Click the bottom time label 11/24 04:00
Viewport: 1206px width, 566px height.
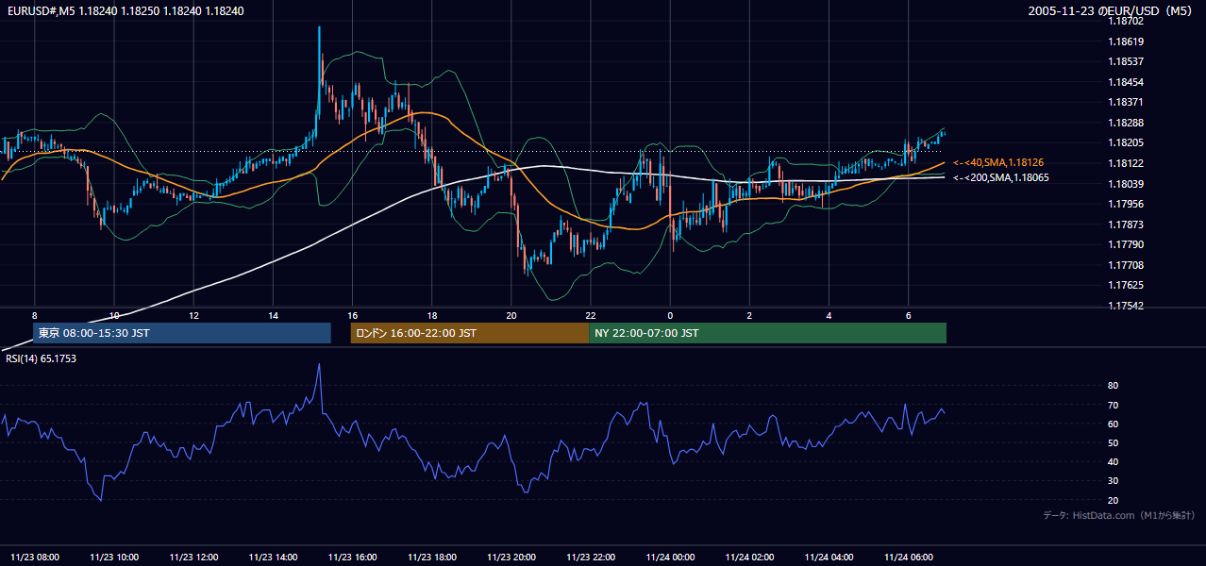click(x=829, y=557)
